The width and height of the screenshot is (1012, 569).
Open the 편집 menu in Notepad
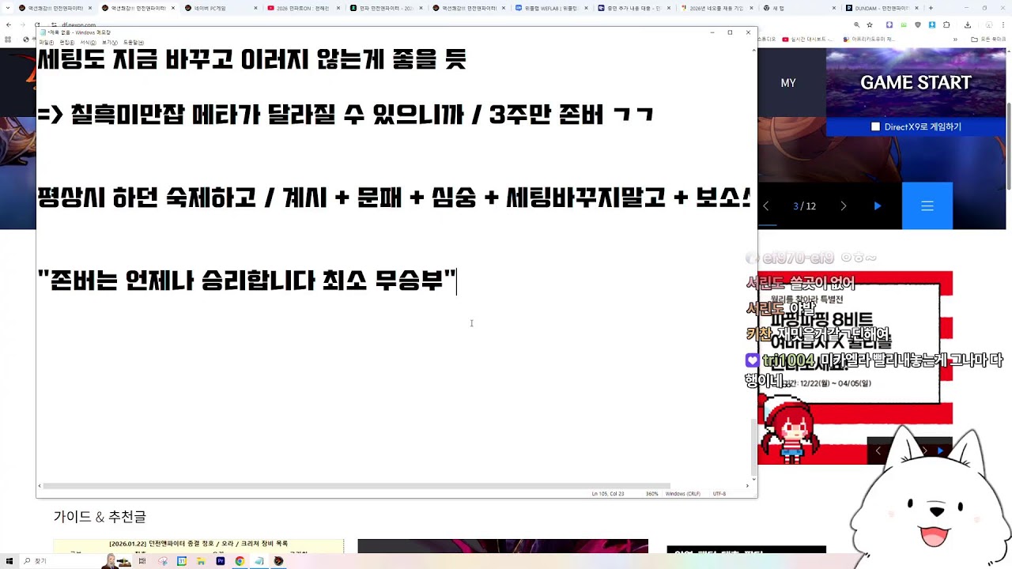pyautogui.click(x=66, y=43)
